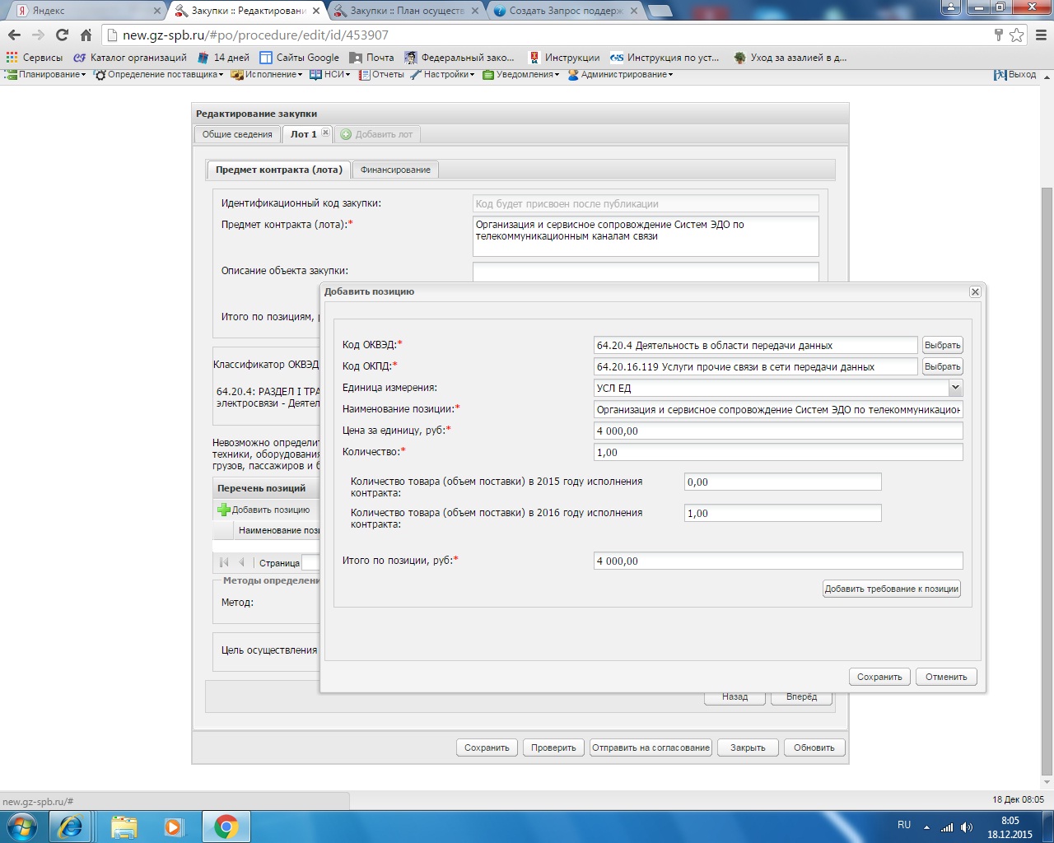Open the Chrome hamburger menu

pos(1040,35)
